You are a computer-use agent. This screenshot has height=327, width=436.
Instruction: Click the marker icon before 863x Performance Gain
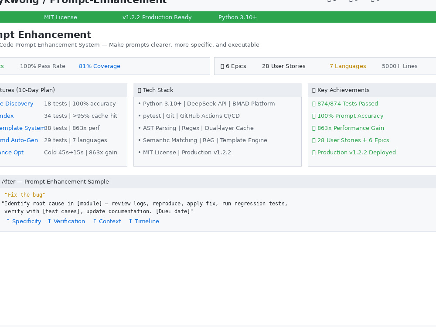click(x=313, y=128)
